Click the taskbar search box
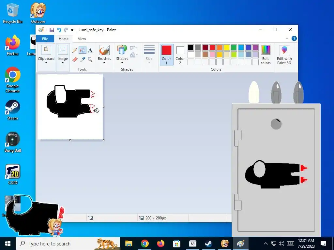The height and width of the screenshot is (250, 334). 68,243
